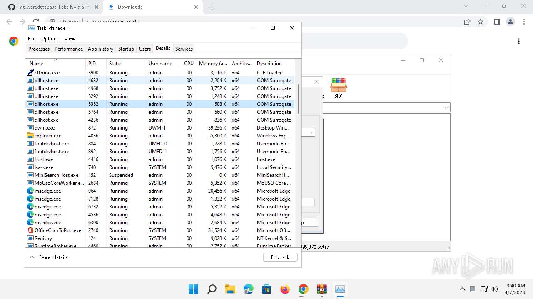Viewport: 533px width, 299px height.
Task: Click the network icon in system tray
Action: 484,289
